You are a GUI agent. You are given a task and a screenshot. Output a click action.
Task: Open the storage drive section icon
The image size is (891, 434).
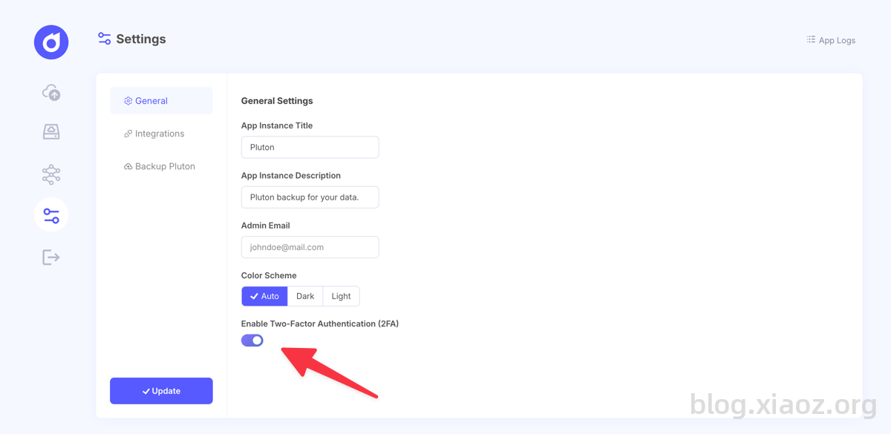(51, 132)
